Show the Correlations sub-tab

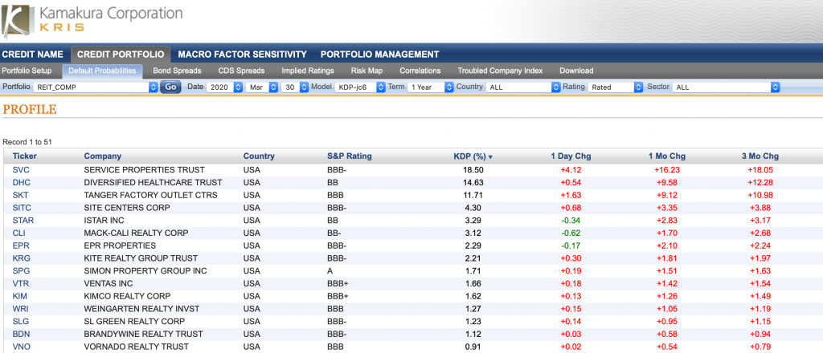point(420,71)
